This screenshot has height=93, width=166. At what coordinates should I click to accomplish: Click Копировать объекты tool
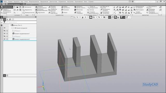point(105,10)
